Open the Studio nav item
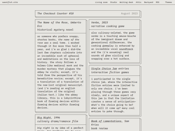Image resolution: width=175 pixels, height=131 pixels. 113,2
